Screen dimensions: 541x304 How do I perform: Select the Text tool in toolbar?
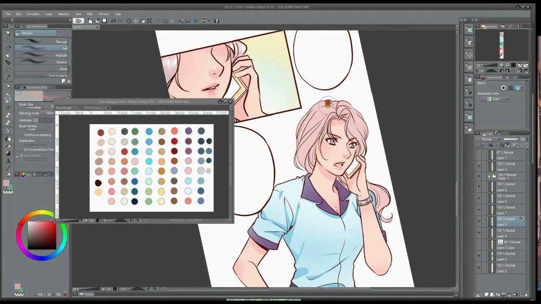pos(8,161)
